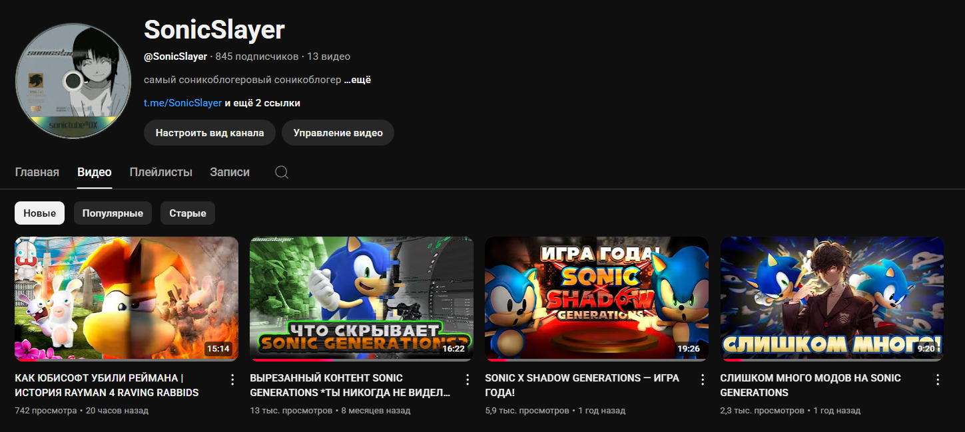Open the ИГРА ГОДА Sonic X Shadow thumbnail

tap(597, 299)
